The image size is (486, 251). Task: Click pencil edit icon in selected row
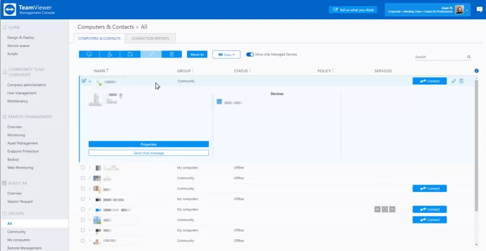453,81
